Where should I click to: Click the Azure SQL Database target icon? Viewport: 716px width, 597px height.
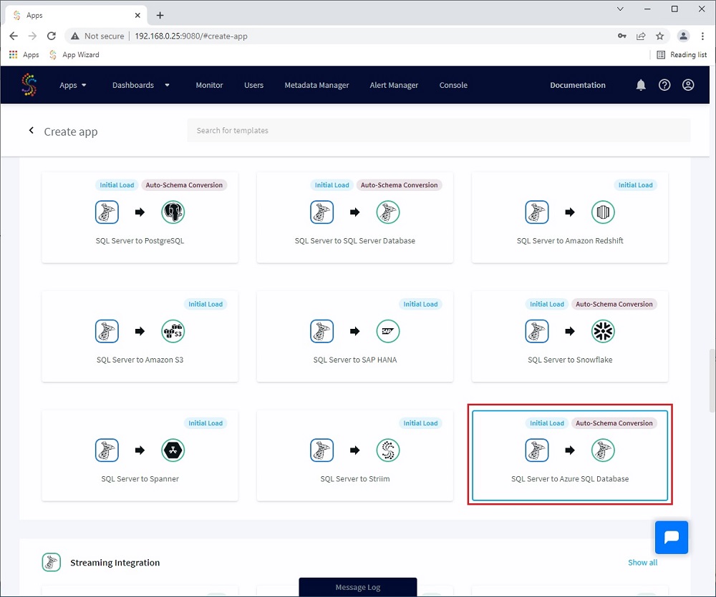pyautogui.click(x=603, y=450)
